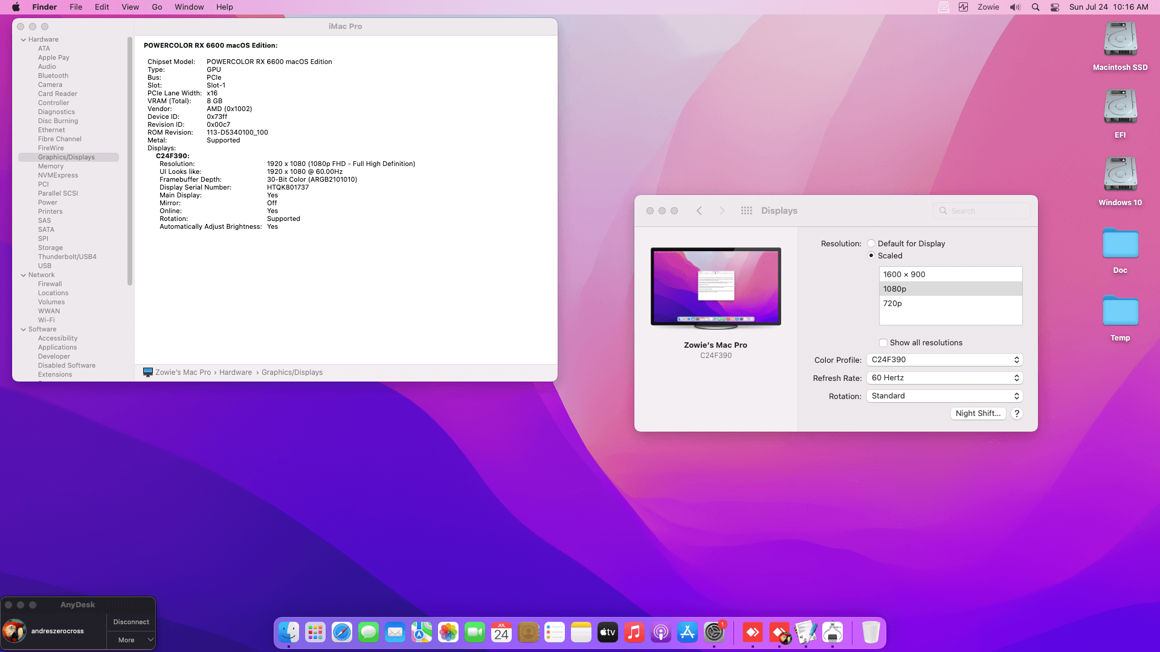Open Maps from the Dock
Screen dimensions: 1160x652
click(422, 632)
